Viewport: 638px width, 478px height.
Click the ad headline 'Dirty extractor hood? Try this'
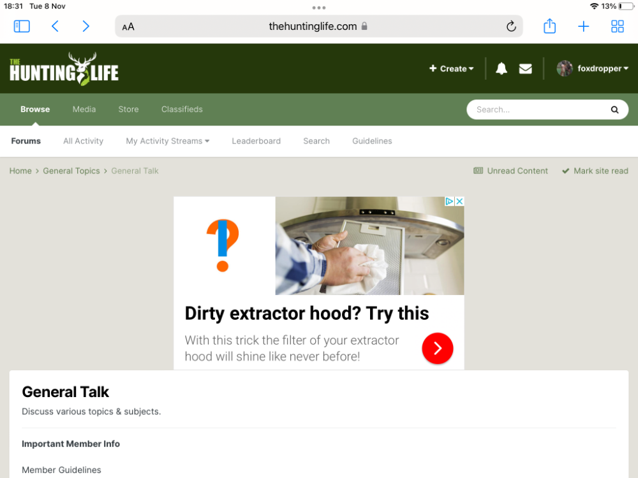307,314
